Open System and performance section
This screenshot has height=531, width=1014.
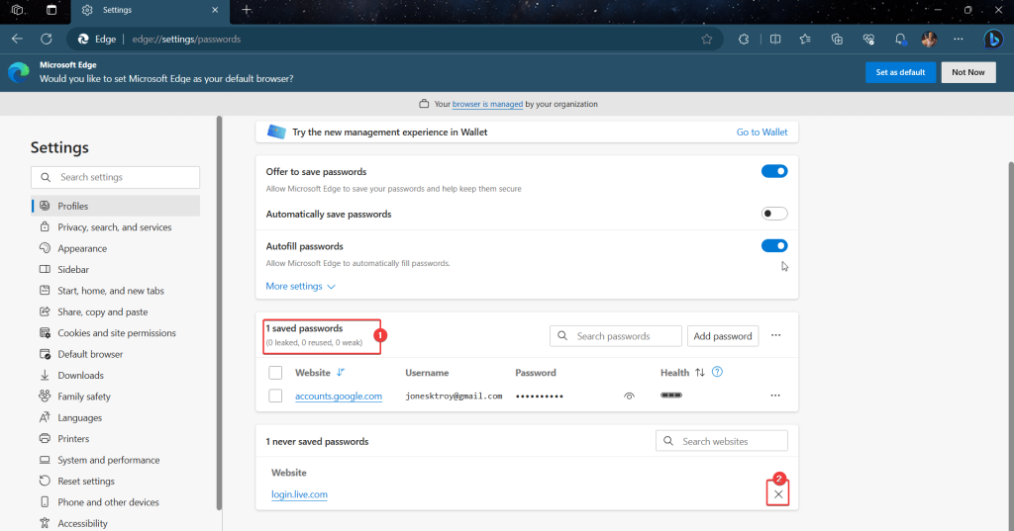pyautogui.click(x=116, y=460)
